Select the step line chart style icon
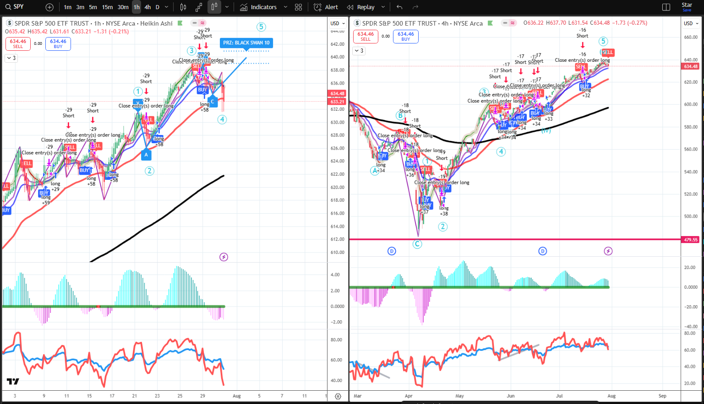The image size is (704, 404). pos(199,7)
